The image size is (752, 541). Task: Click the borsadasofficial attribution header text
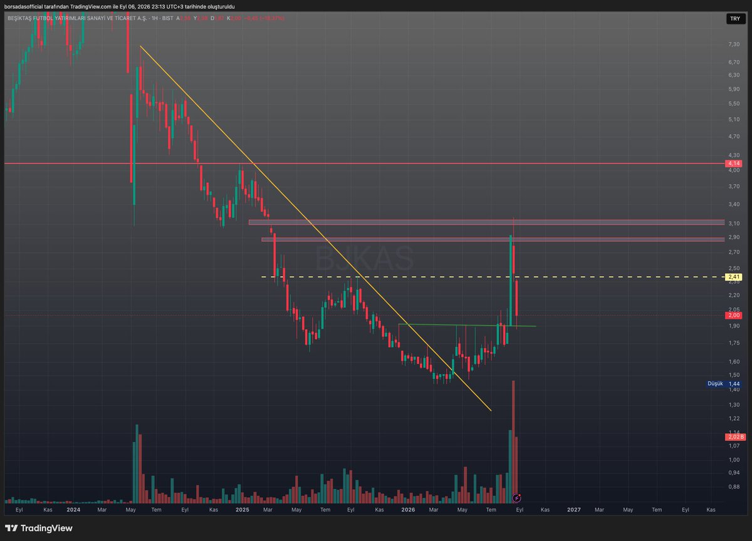pyautogui.click(x=120, y=6)
